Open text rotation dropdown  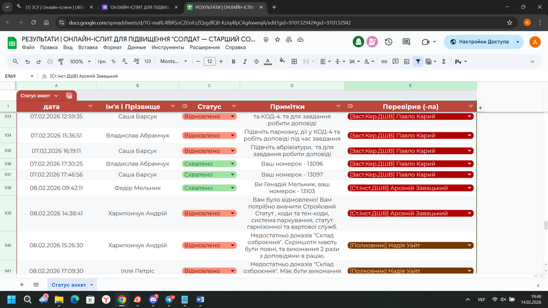(x=369, y=62)
